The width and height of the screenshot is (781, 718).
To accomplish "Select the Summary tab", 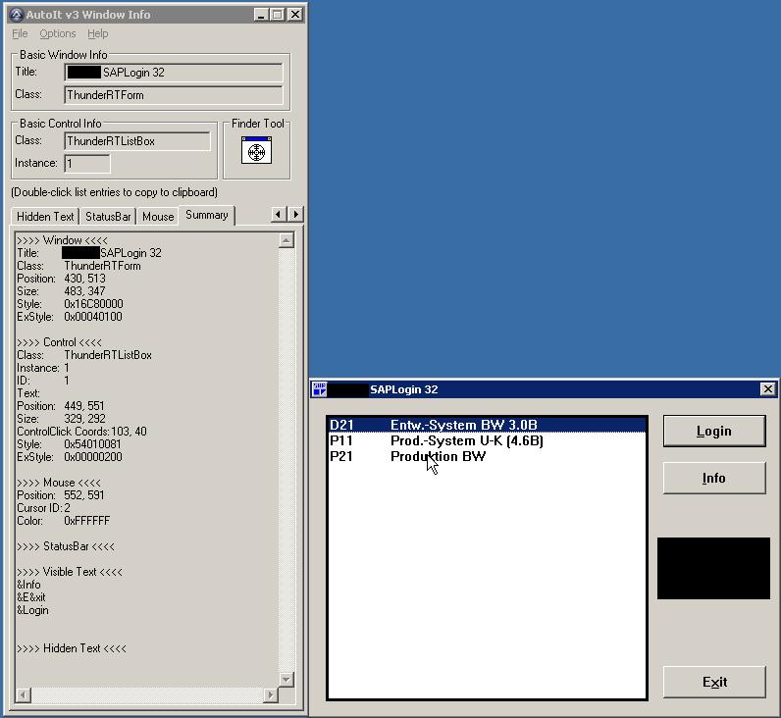I will coord(206,215).
